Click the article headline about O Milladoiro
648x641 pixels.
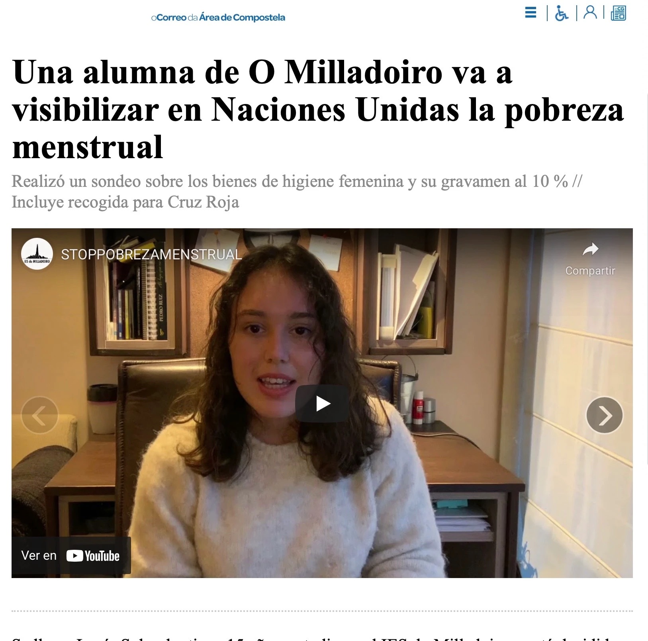tap(318, 110)
